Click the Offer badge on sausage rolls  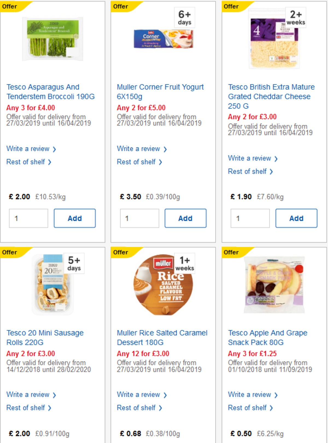[x=10, y=252]
